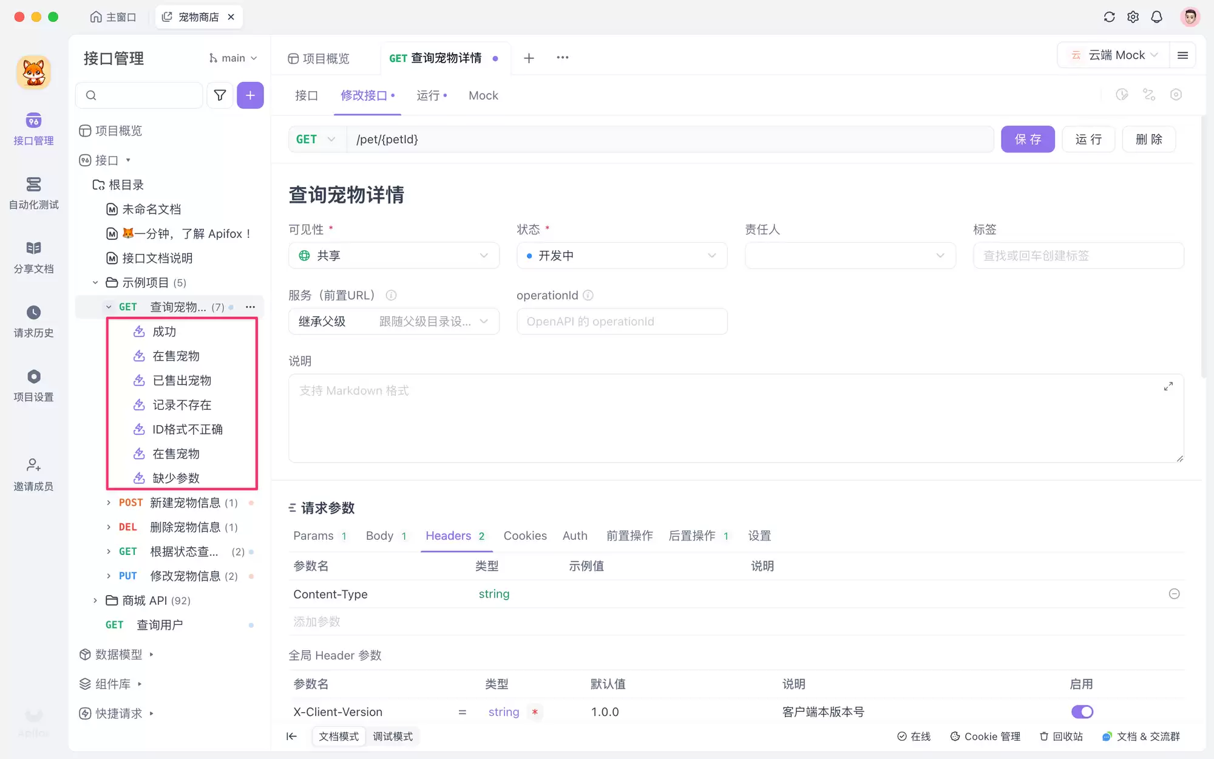
Task: Open the Body tab
Action: click(386, 536)
